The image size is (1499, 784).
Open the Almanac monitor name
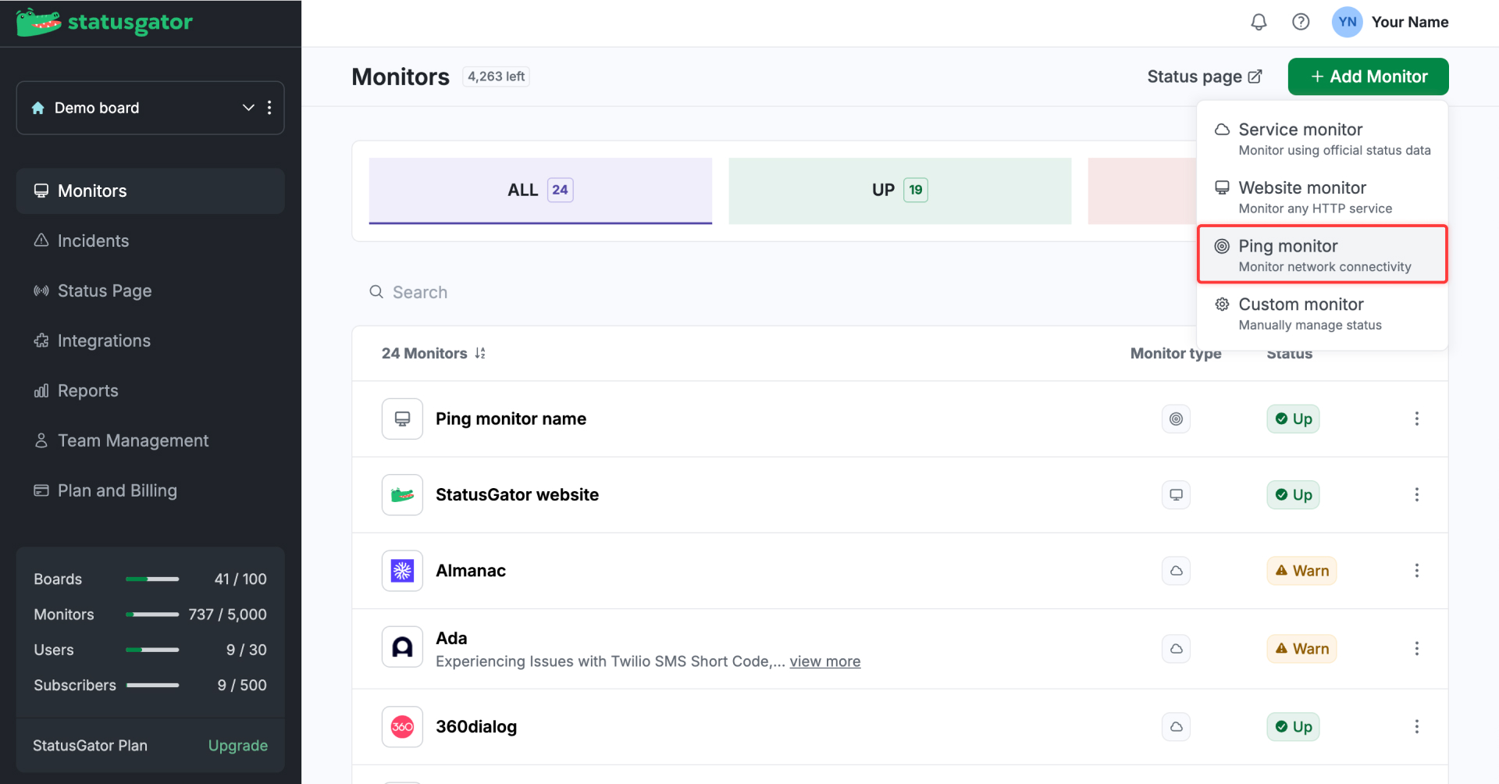click(x=471, y=571)
